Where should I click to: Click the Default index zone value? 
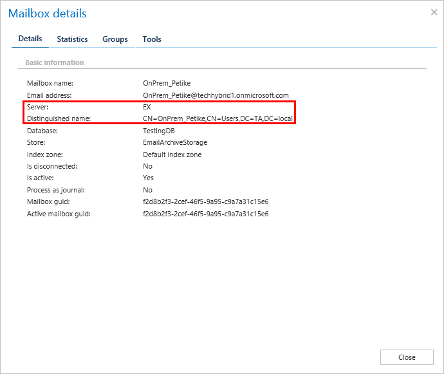[172, 154]
